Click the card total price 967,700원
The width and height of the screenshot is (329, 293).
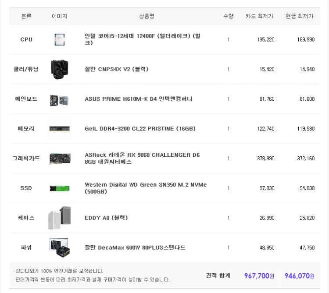(259, 276)
